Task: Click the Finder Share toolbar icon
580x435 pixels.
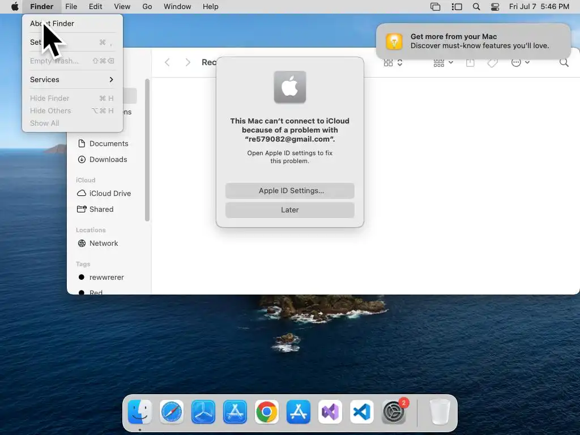Action: [x=470, y=62]
